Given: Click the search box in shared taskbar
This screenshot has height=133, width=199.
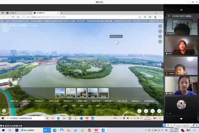Looking at the screenshot, I should tap(25, 118).
